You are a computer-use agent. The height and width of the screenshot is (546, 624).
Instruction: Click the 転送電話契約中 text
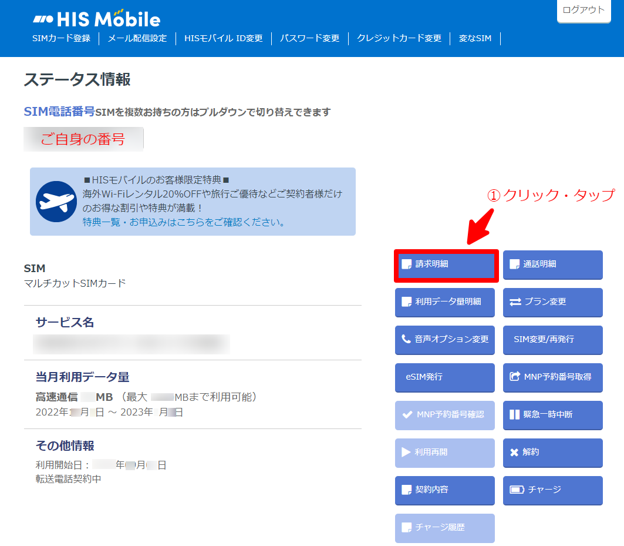(x=69, y=478)
